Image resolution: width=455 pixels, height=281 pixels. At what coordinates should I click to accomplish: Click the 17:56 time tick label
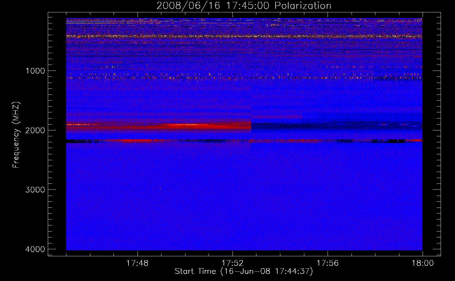[328, 263]
